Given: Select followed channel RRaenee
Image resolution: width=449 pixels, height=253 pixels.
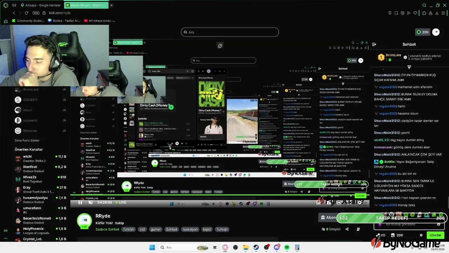Looking at the screenshot, I should (x=40, y=131).
